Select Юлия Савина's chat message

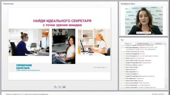(x=133, y=58)
